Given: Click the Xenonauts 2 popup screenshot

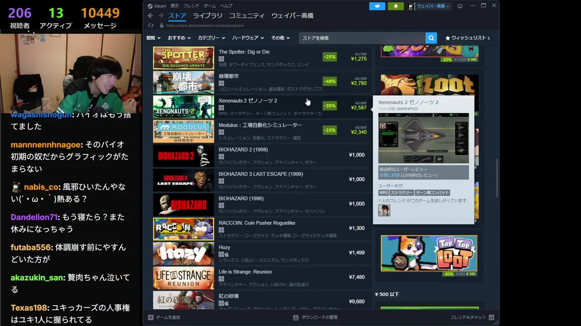Looking at the screenshot, I should point(423,138).
